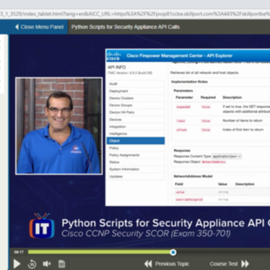
Task: Click the Cisco logo in the API Explorer
Action: [113, 56]
